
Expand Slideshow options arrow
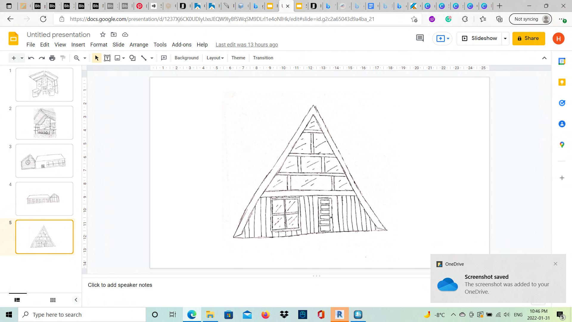505,38
